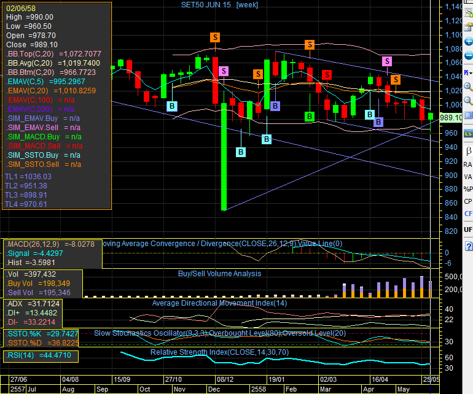The image size is (473, 394).
Task: Click the yellow Ls icon
Action: tap(469, 133)
